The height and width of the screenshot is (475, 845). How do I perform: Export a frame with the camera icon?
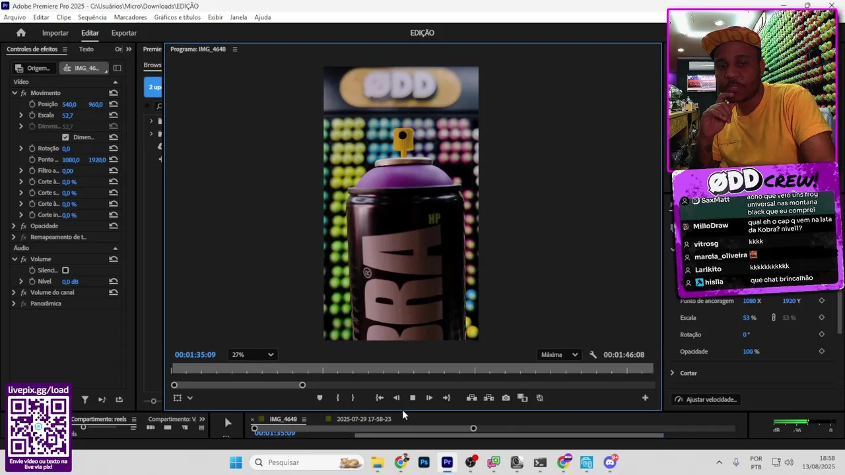(x=506, y=398)
